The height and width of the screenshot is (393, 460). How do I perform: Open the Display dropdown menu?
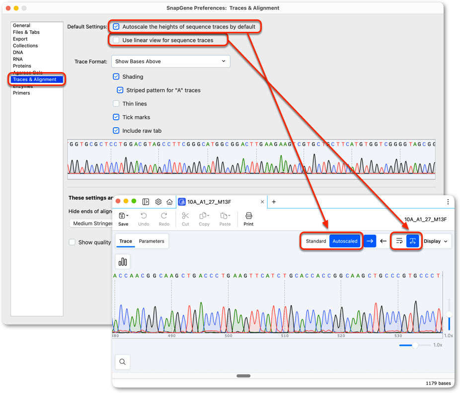click(436, 241)
